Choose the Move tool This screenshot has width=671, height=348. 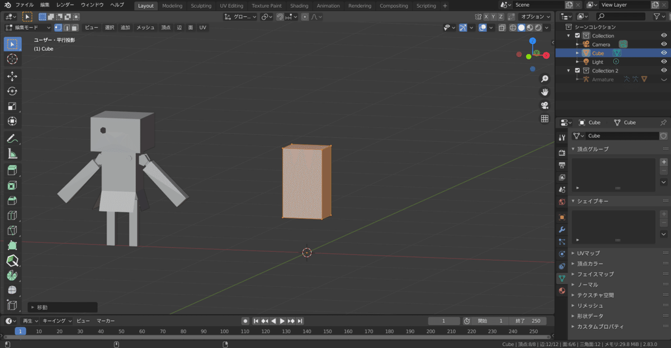tap(12, 76)
